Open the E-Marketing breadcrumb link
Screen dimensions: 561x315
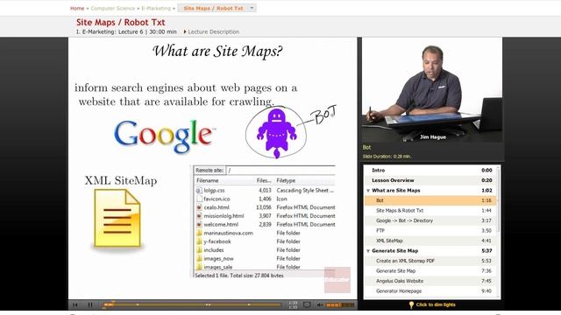pos(156,8)
